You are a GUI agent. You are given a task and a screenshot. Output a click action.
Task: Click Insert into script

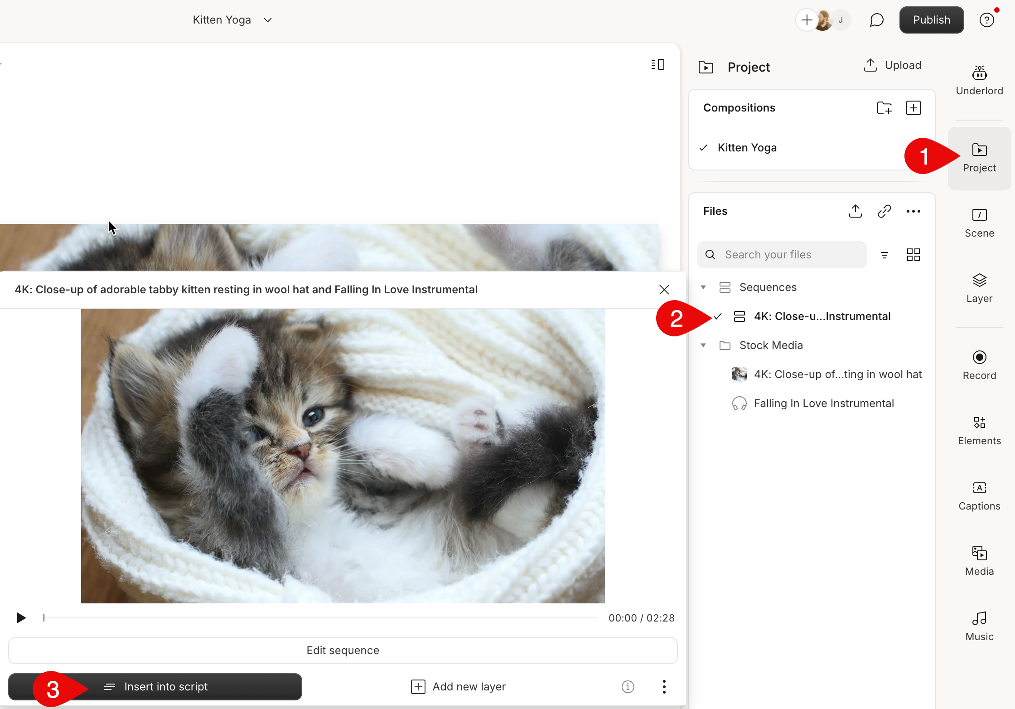coord(165,686)
